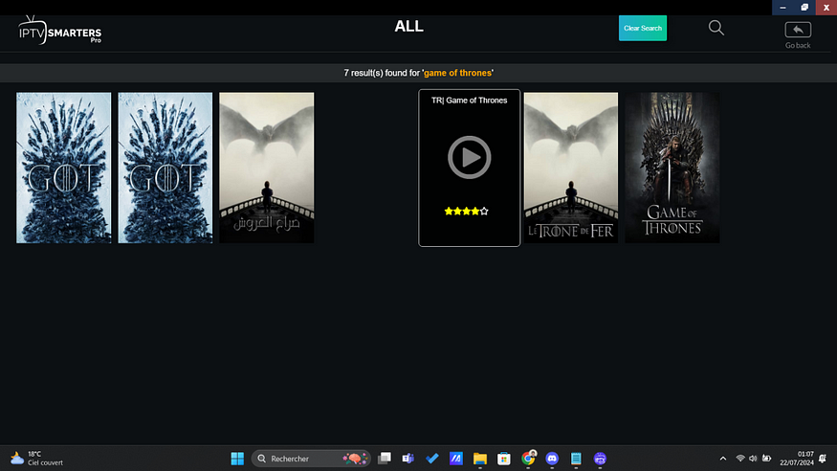Viewport: 837px width, 471px height.
Task: Restore down the IPTV Smarters window
Action: pyautogui.click(x=804, y=8)
